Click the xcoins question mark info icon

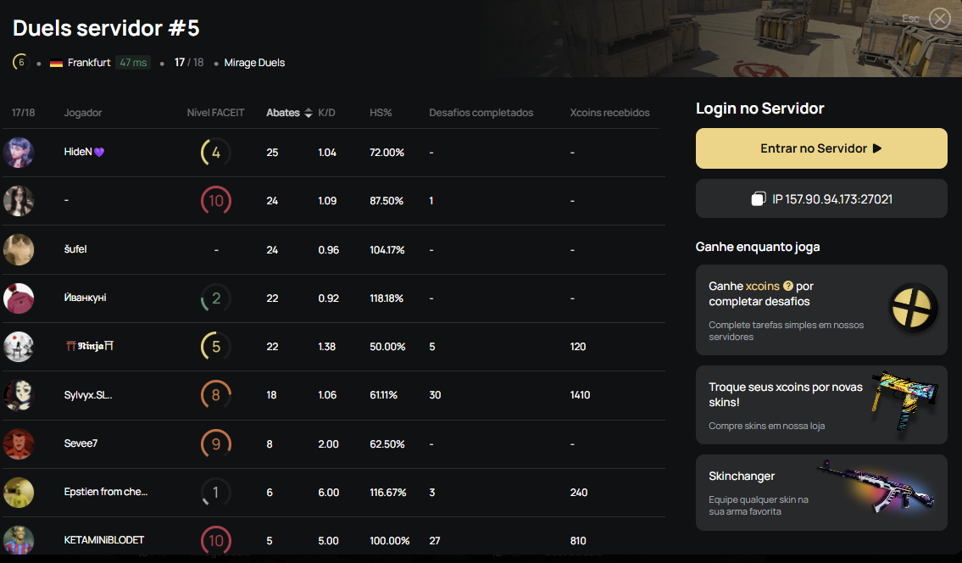click(788, 287)
